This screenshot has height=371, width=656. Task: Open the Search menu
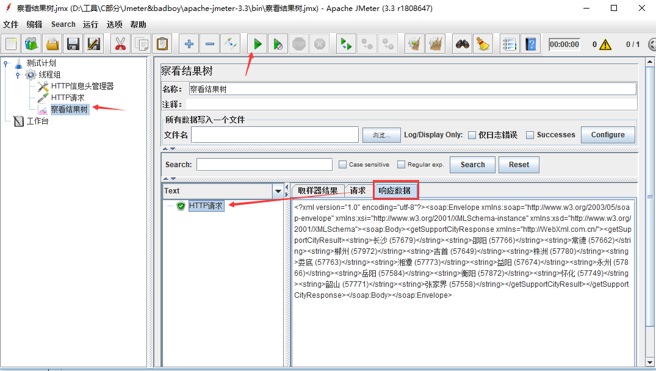[63, 24]
